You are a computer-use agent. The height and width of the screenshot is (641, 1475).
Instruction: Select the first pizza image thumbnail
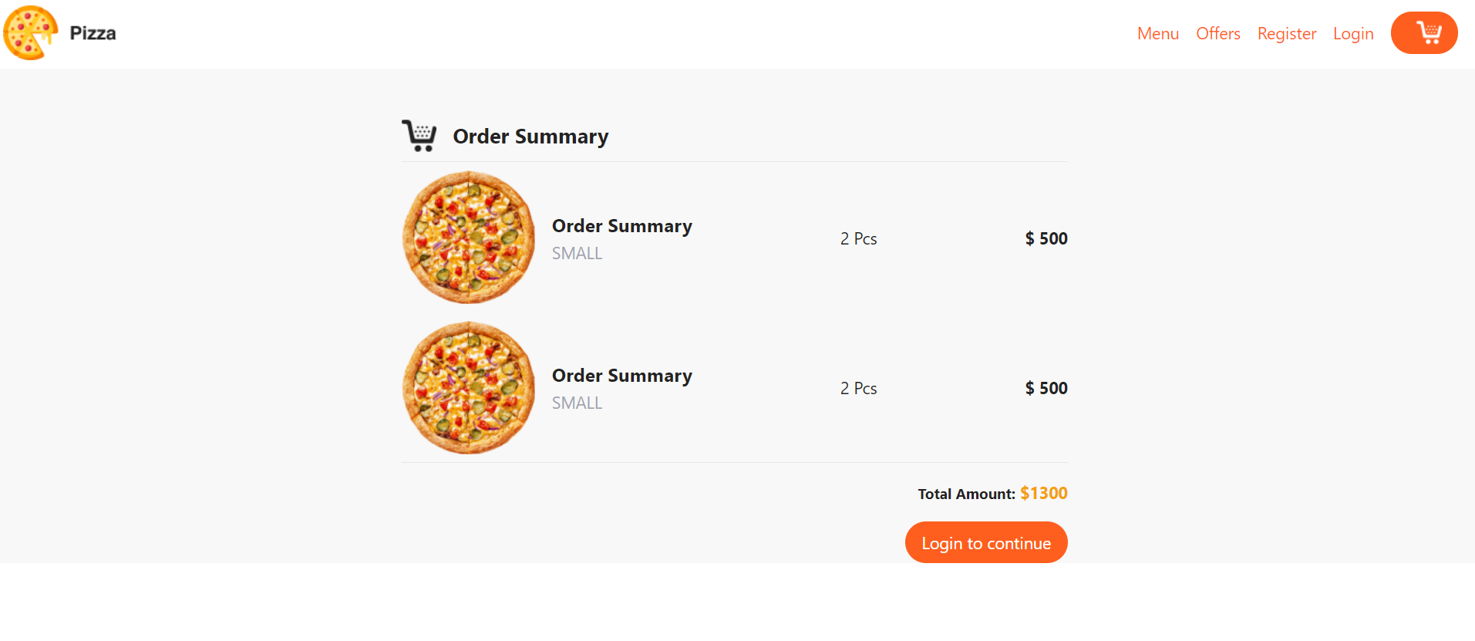click(x=467, y=237)
